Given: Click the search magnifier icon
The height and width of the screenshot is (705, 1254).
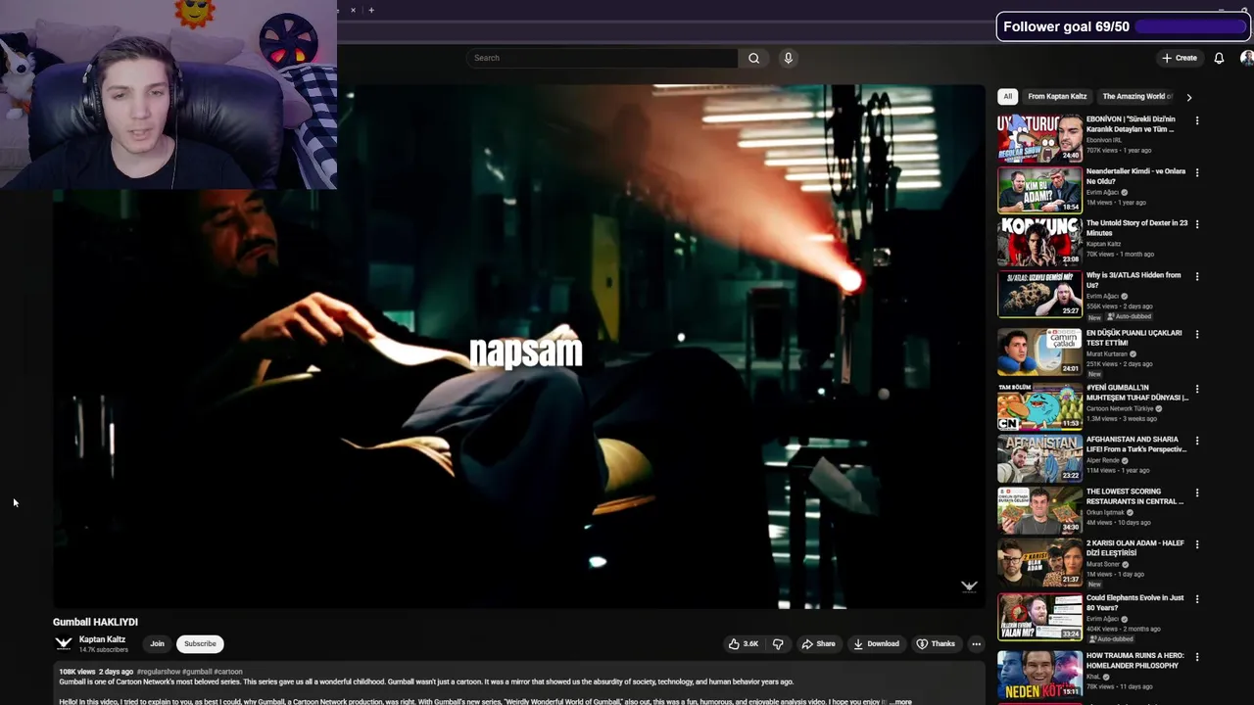Looking at the screenshot, I should [x=753, y=58].
